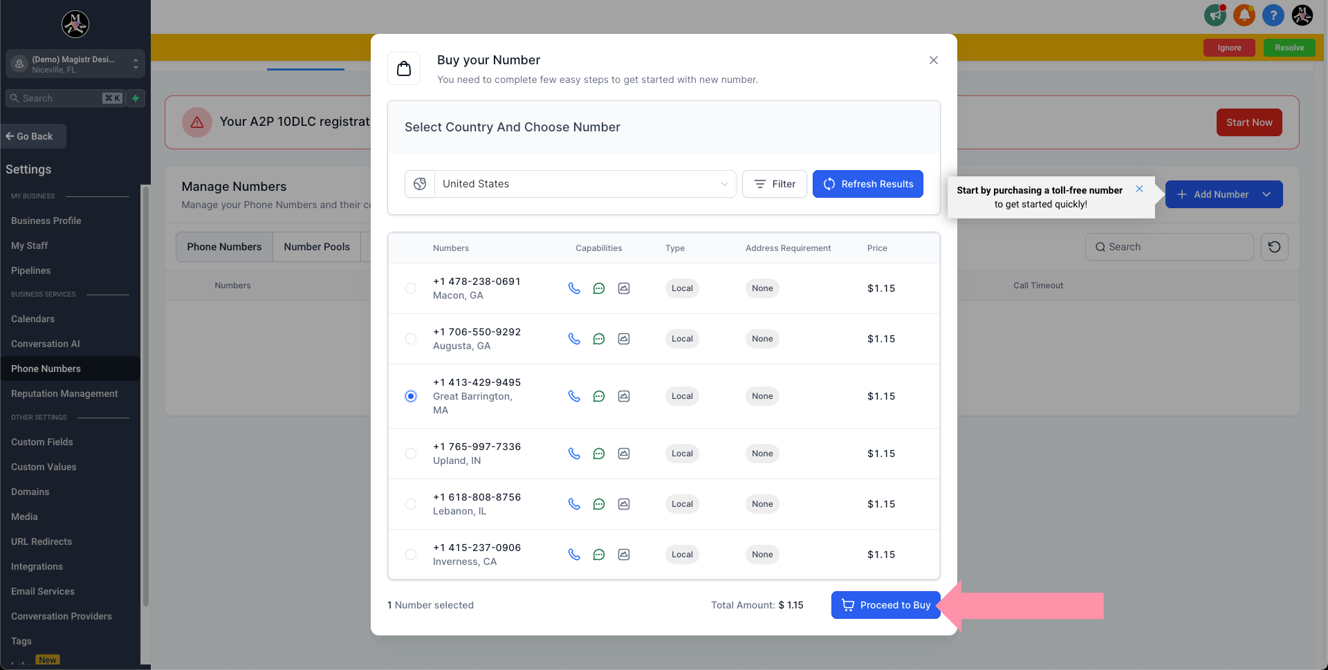Click the sidebar vertical scrollbar
This screenshot has width=1328, height=670.
145,394
